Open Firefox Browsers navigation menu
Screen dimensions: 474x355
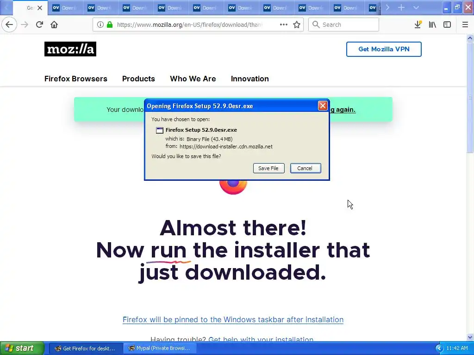click(76, 79)
